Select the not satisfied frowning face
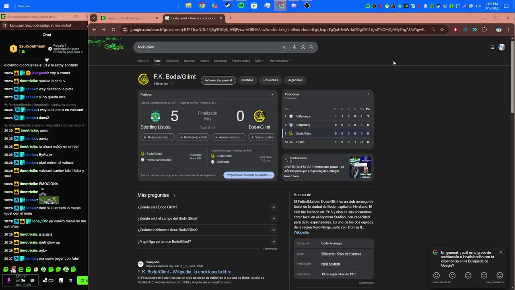The width and height of the screenshot is (515, 290). click(x=437, y=275)
